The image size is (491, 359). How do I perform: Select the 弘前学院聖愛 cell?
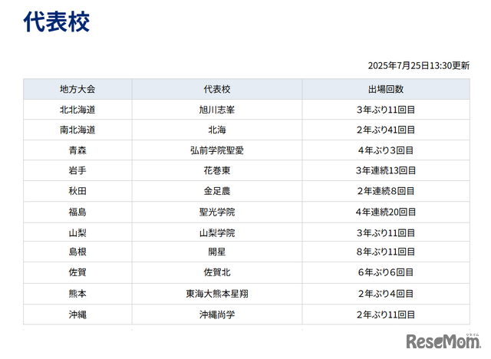click(217, 150)
